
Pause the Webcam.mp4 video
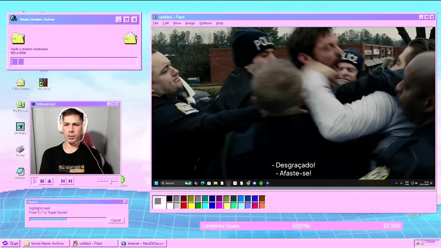click(x=42, y=181)
